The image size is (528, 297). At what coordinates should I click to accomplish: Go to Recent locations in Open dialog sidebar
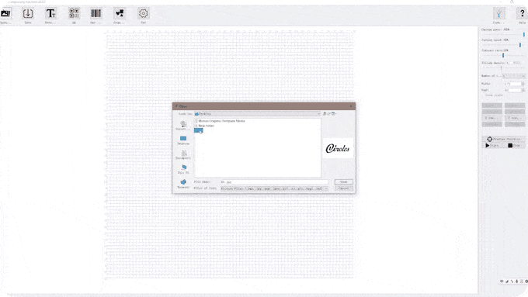(183, 126)
